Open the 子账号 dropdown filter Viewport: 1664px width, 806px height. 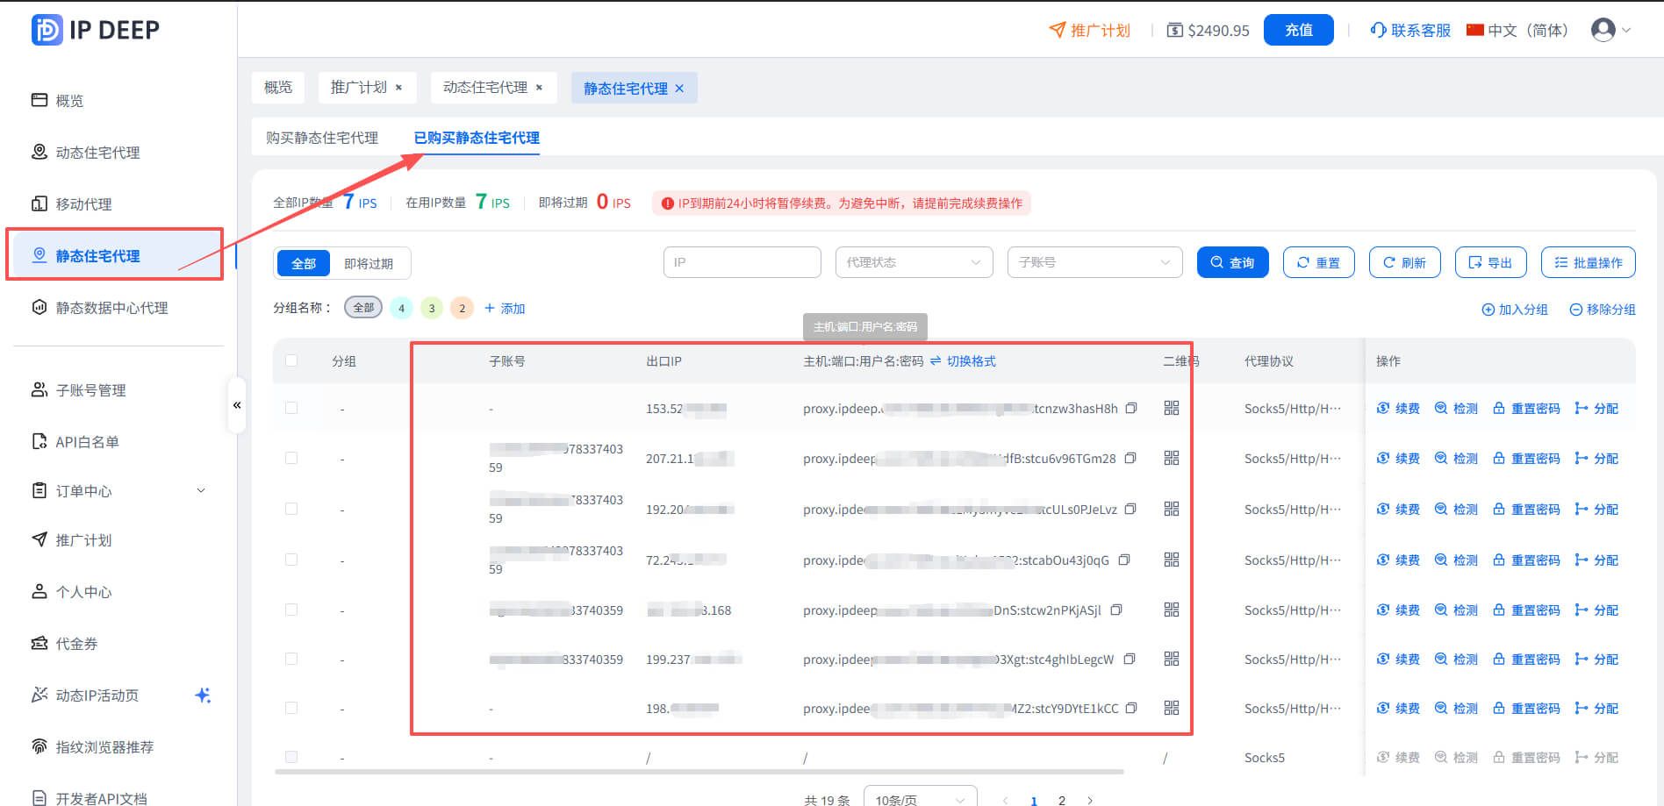pos(1094,262)
